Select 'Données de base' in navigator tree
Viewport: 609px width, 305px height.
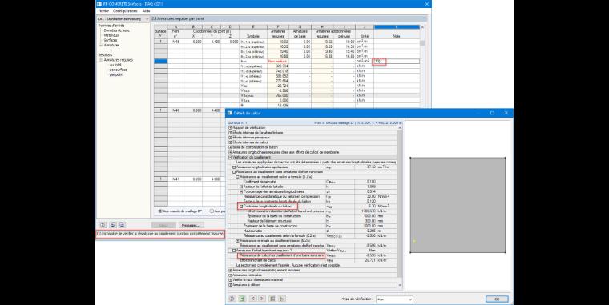pyautogui.click(x=116, y=30)
